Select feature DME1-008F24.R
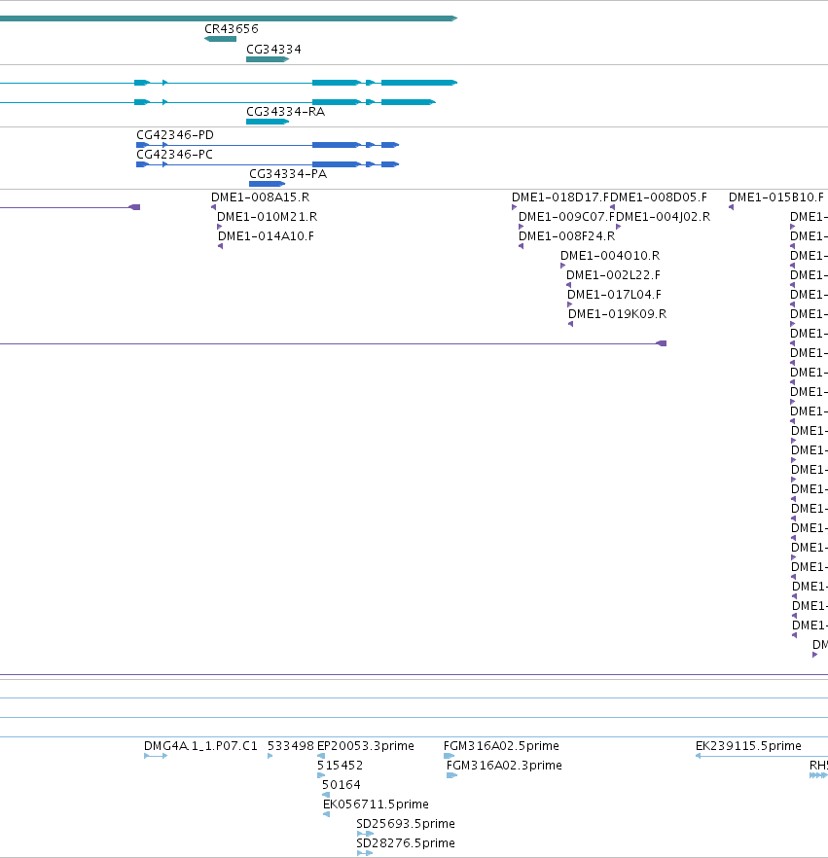 tap(566, 236)
